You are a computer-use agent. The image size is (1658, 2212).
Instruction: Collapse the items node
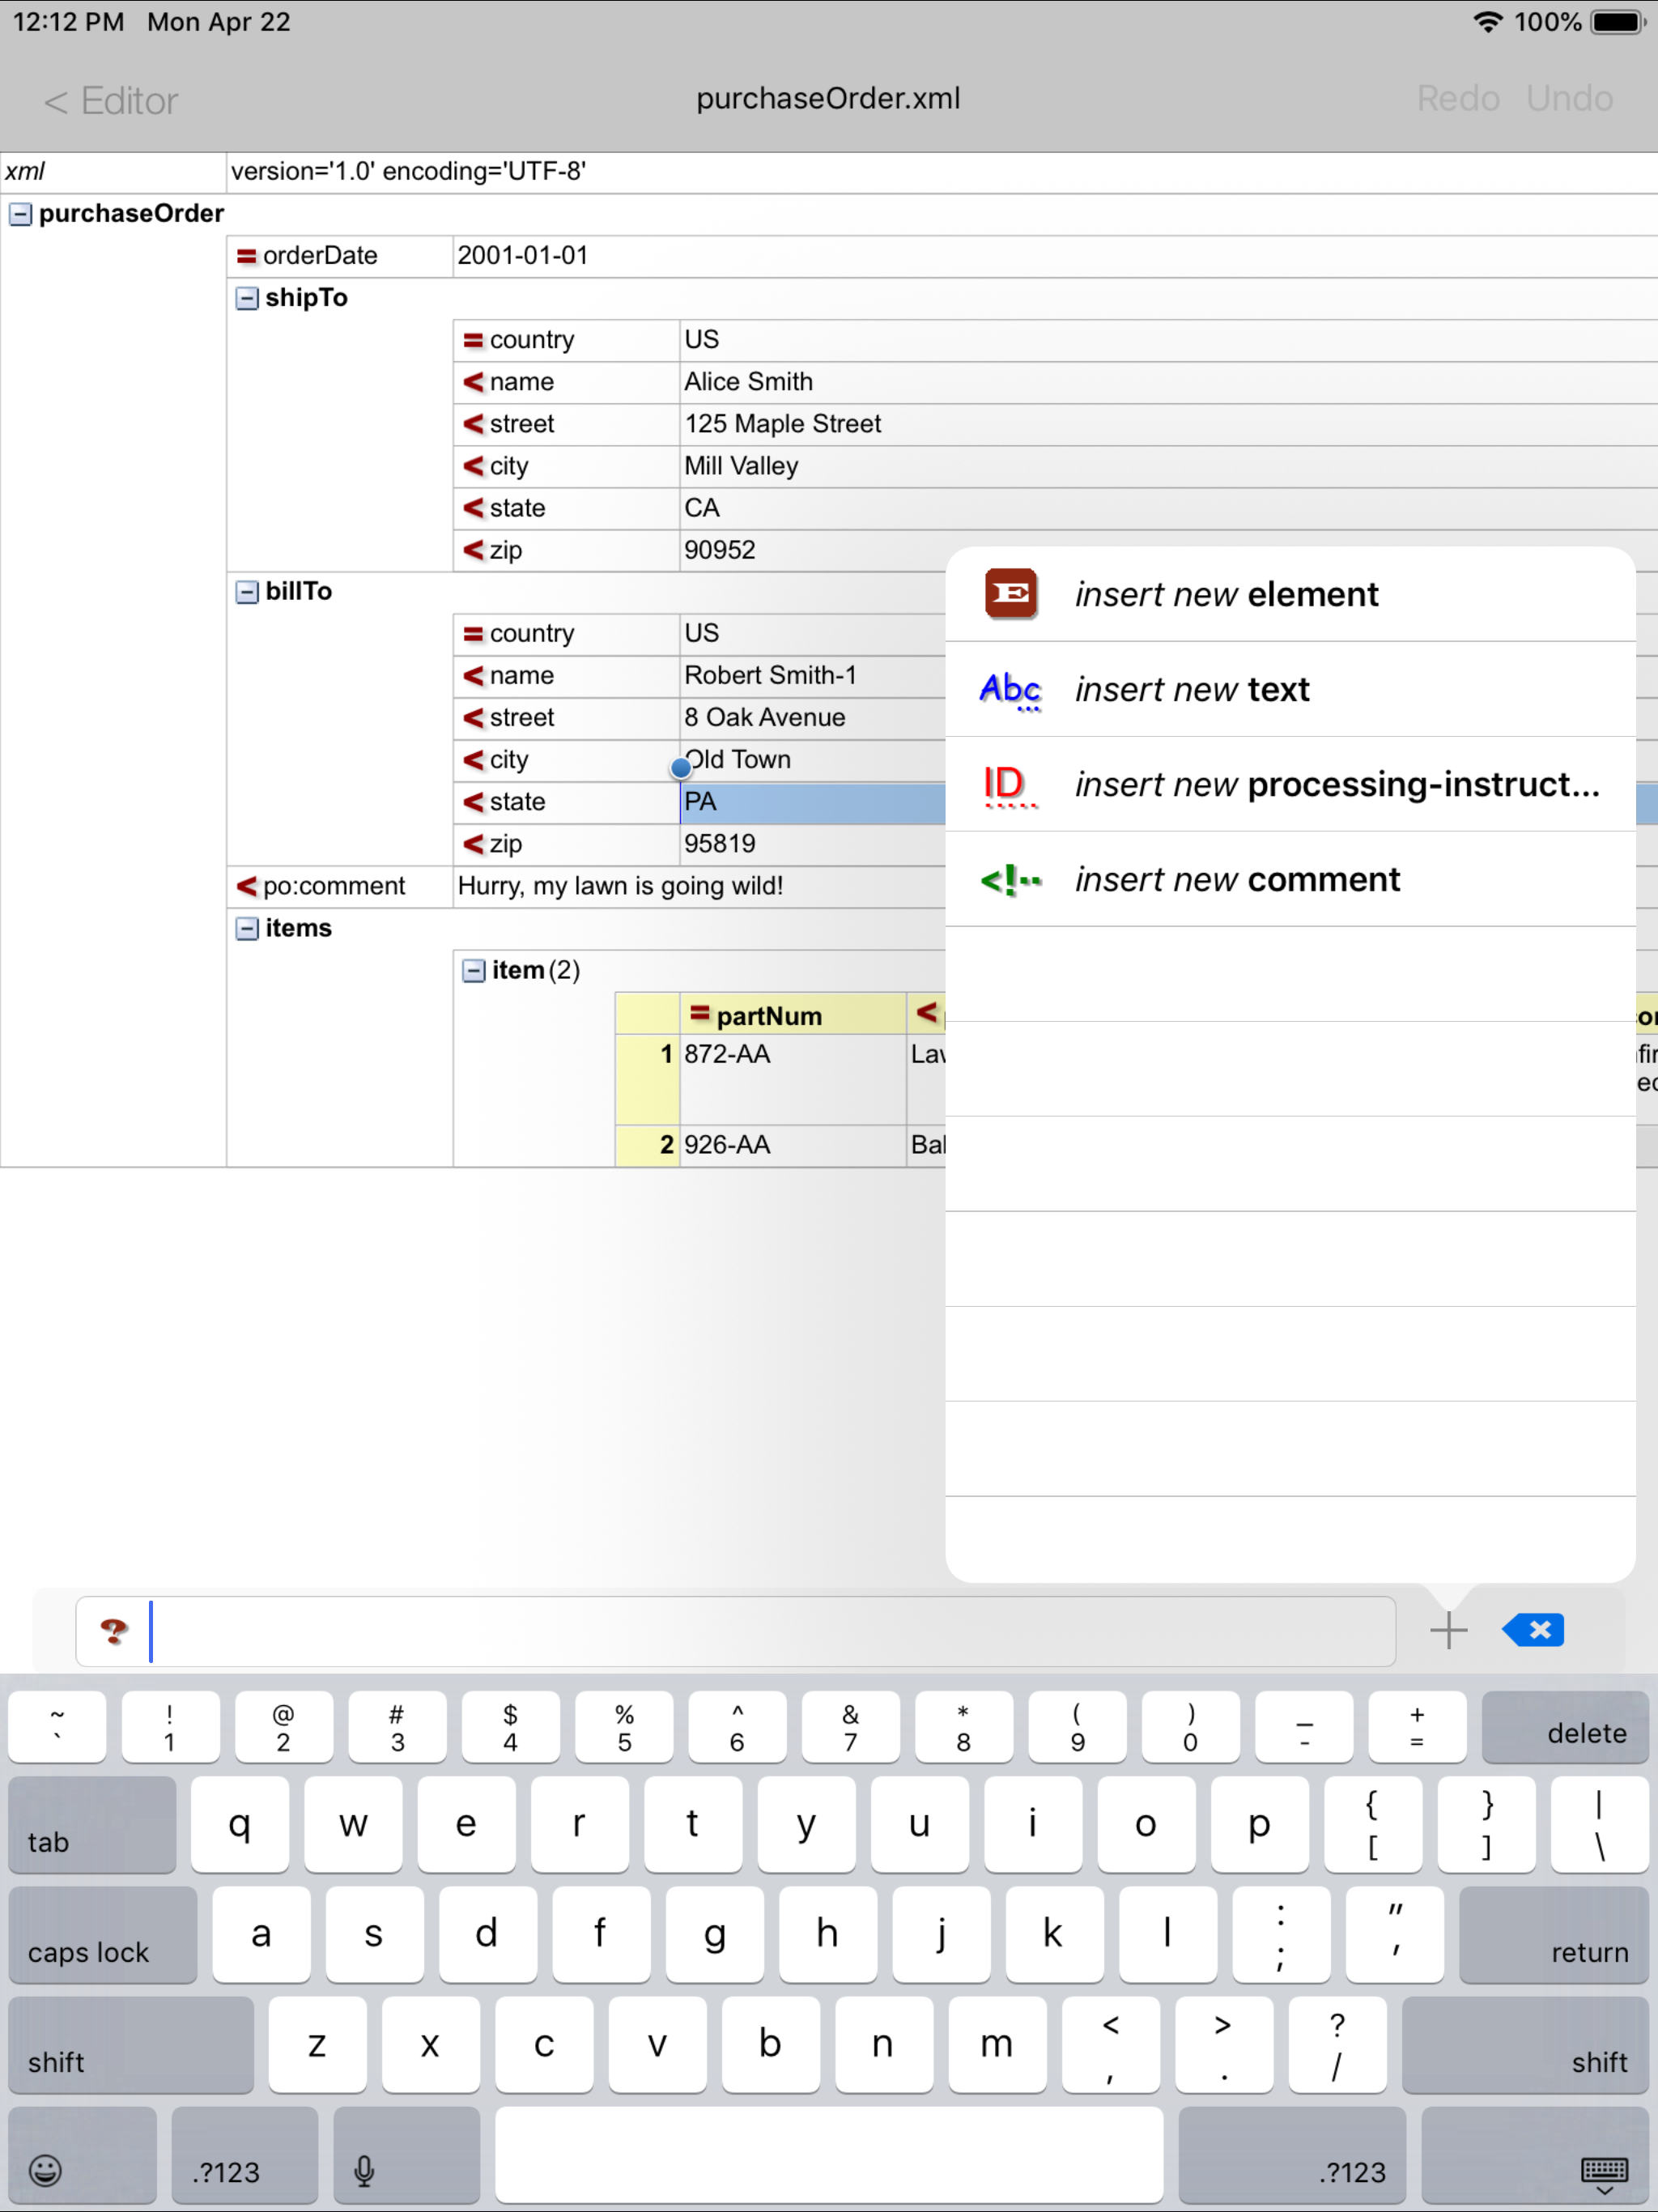point(247,929)
